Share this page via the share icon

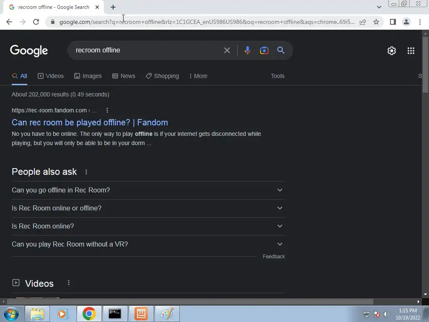pos(363,22)
